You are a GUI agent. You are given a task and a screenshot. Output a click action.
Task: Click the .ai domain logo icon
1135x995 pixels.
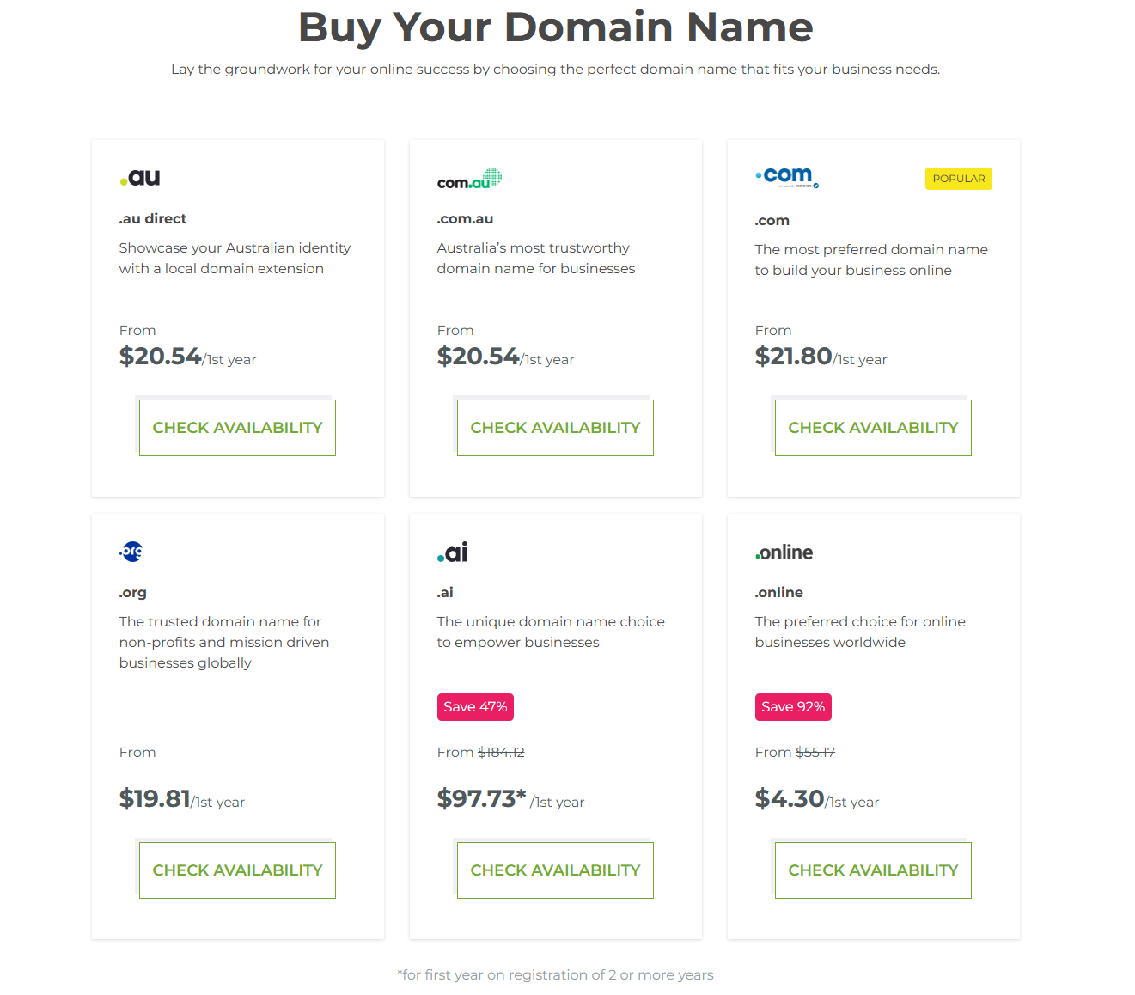tap(451, 552)
